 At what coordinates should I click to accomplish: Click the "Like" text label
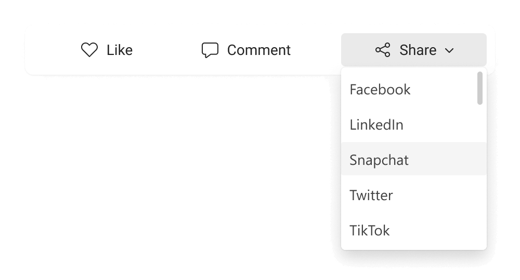point(120,50)
